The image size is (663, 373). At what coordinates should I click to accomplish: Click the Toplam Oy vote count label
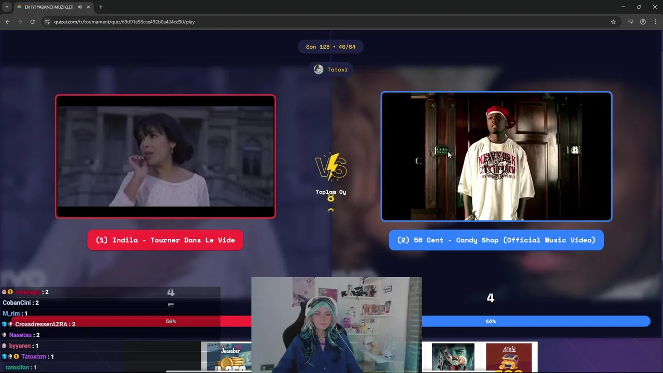[331, 192]
